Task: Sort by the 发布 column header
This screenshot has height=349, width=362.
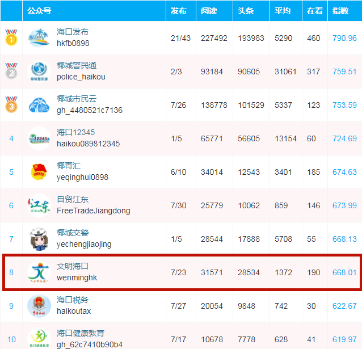Action: 179,11
